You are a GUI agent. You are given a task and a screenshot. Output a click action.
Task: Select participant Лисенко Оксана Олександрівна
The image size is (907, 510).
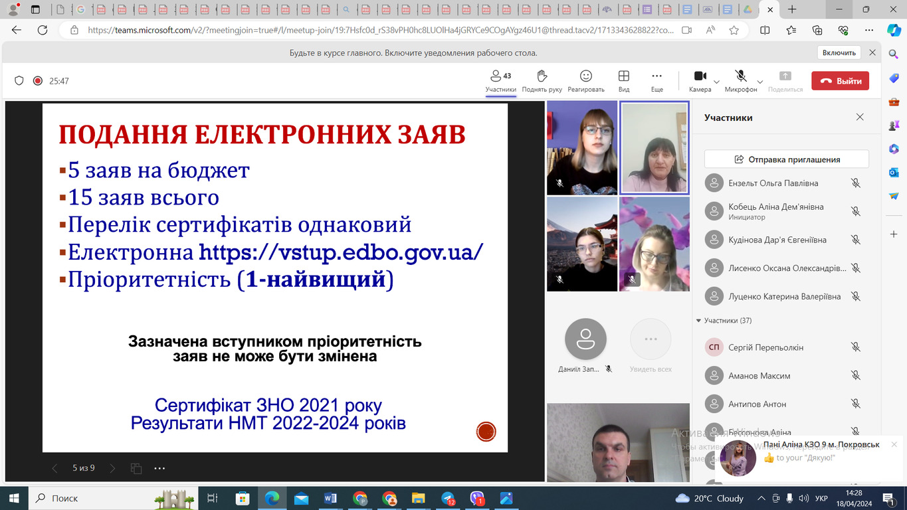[x=786, y=268]
